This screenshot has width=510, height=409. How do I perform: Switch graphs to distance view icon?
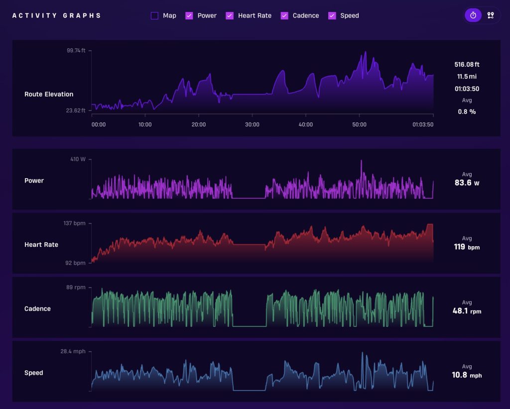(491, 15)
